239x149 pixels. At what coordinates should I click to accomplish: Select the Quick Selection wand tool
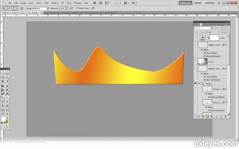coord(7,78)
